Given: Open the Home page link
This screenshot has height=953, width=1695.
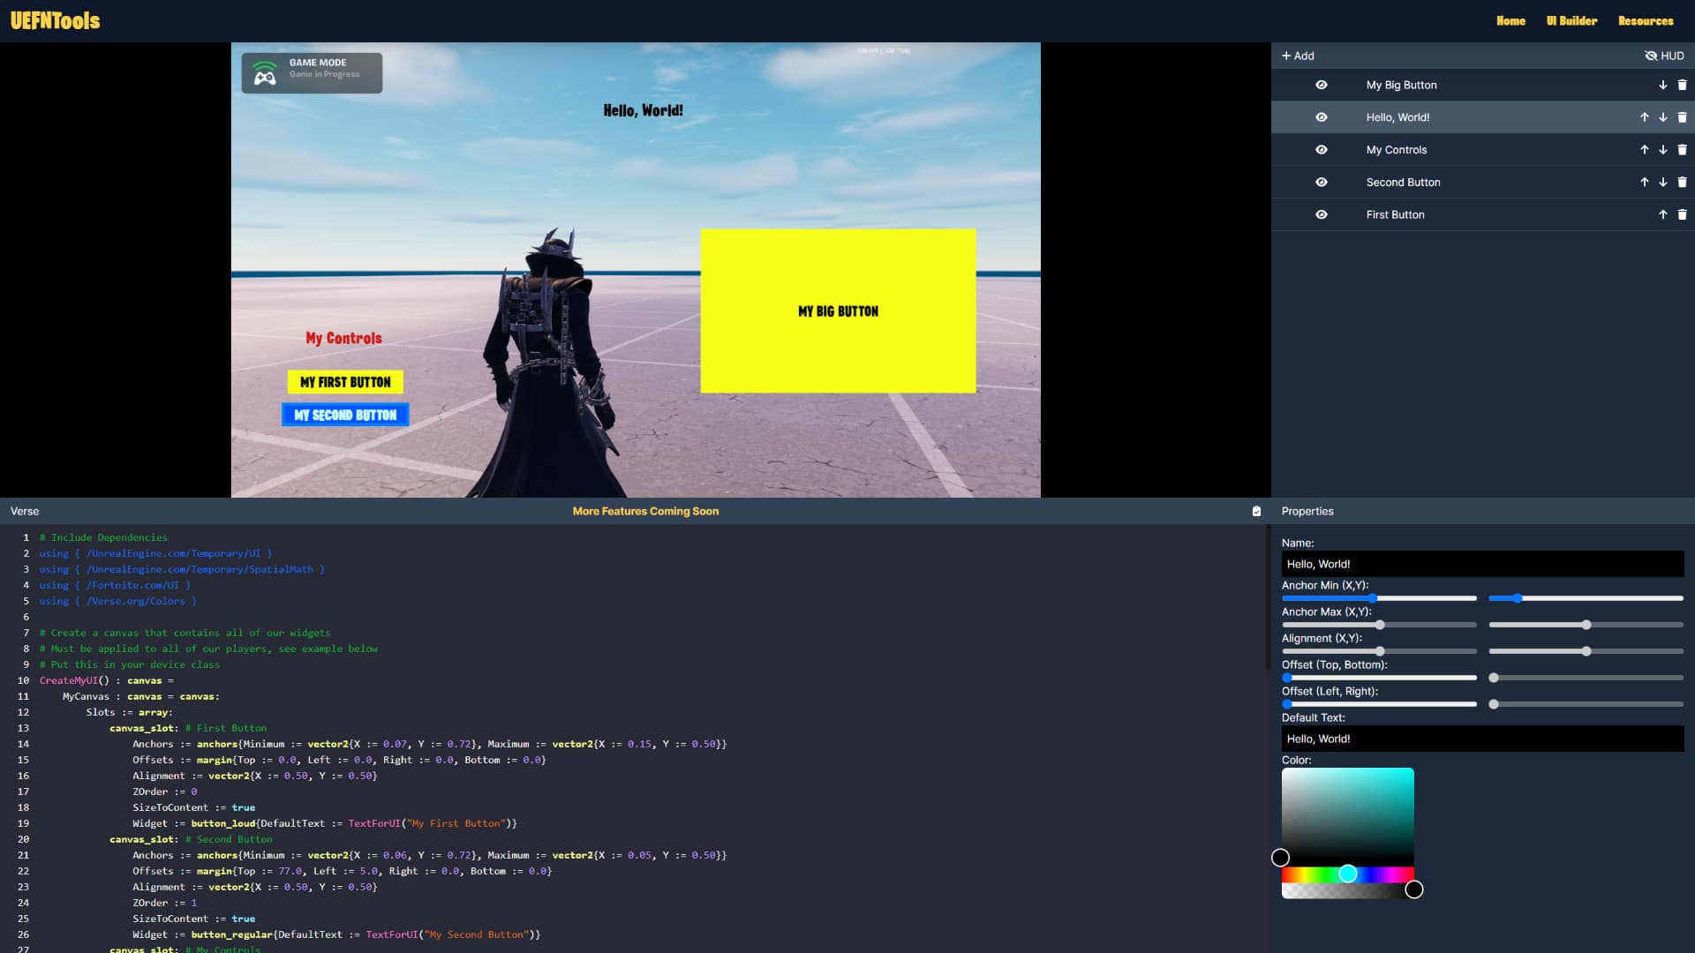Looking at the screenshot, I should click(1510, 20).
